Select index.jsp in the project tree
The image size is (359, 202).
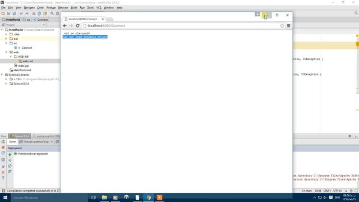point(24,66)
